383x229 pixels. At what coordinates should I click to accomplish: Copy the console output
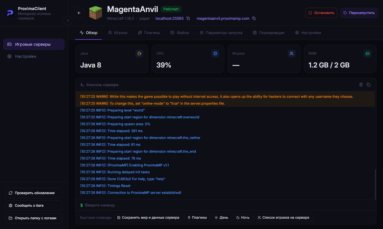pyautogui.click(x=368, y=85)
